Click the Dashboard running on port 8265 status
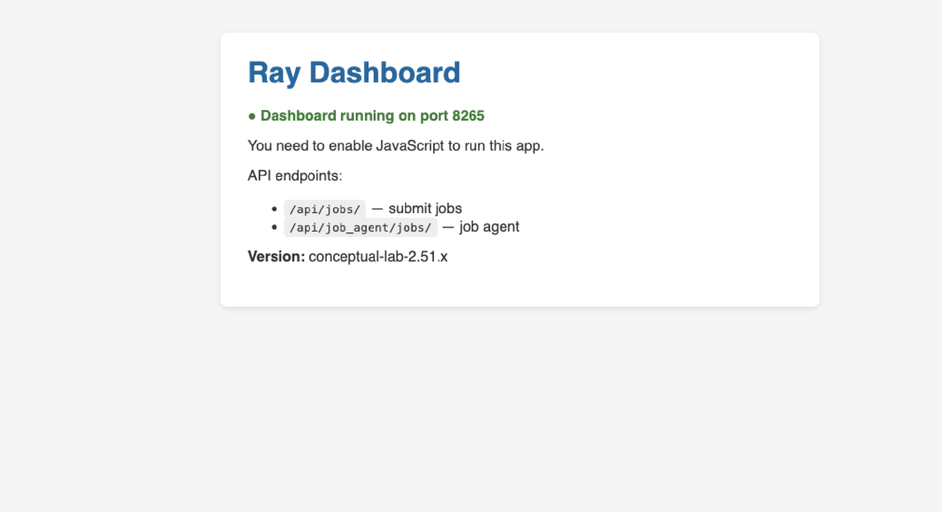This screenshot has width=942, height=512. coord(372,116)
